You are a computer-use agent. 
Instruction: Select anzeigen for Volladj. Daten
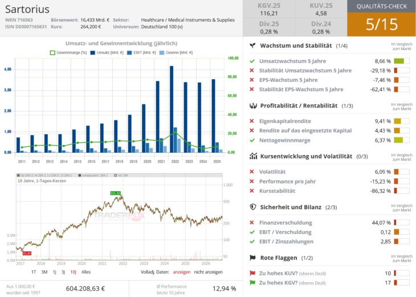[x=181, y=272]
